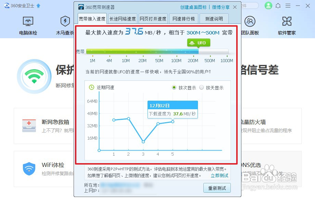This screenshot has height=198, width=315.
Task: Click the 近期网速 clock icon
Action: pos(91,87)
